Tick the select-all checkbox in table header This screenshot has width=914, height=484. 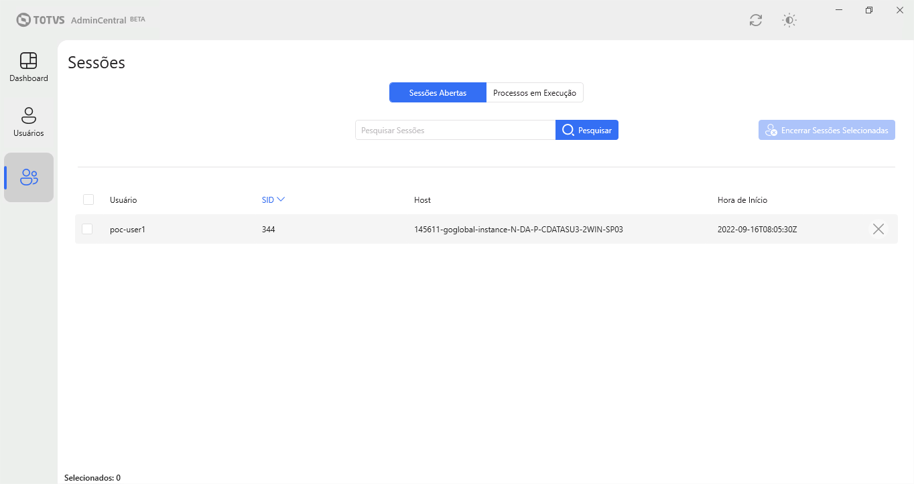[88, 199]
